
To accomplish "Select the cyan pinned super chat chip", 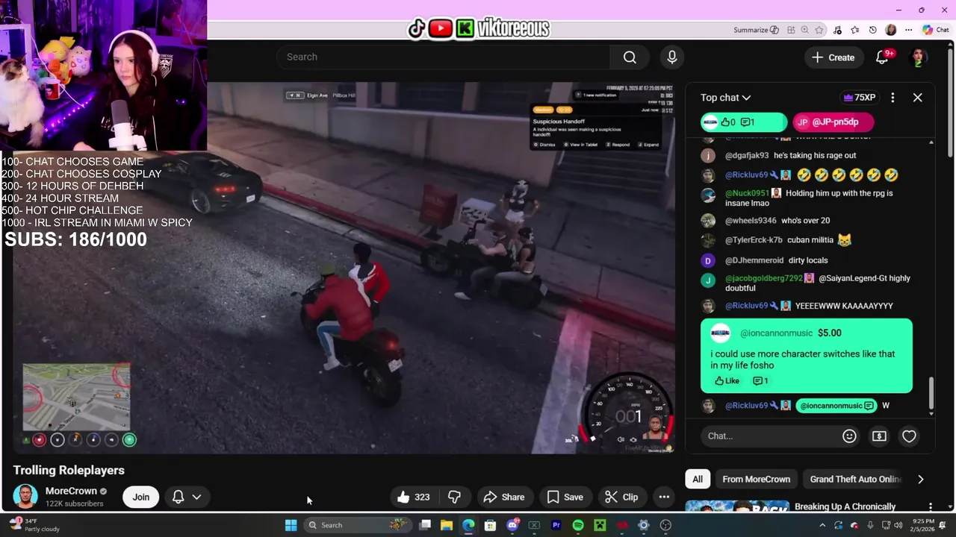I will pos(744,122).
